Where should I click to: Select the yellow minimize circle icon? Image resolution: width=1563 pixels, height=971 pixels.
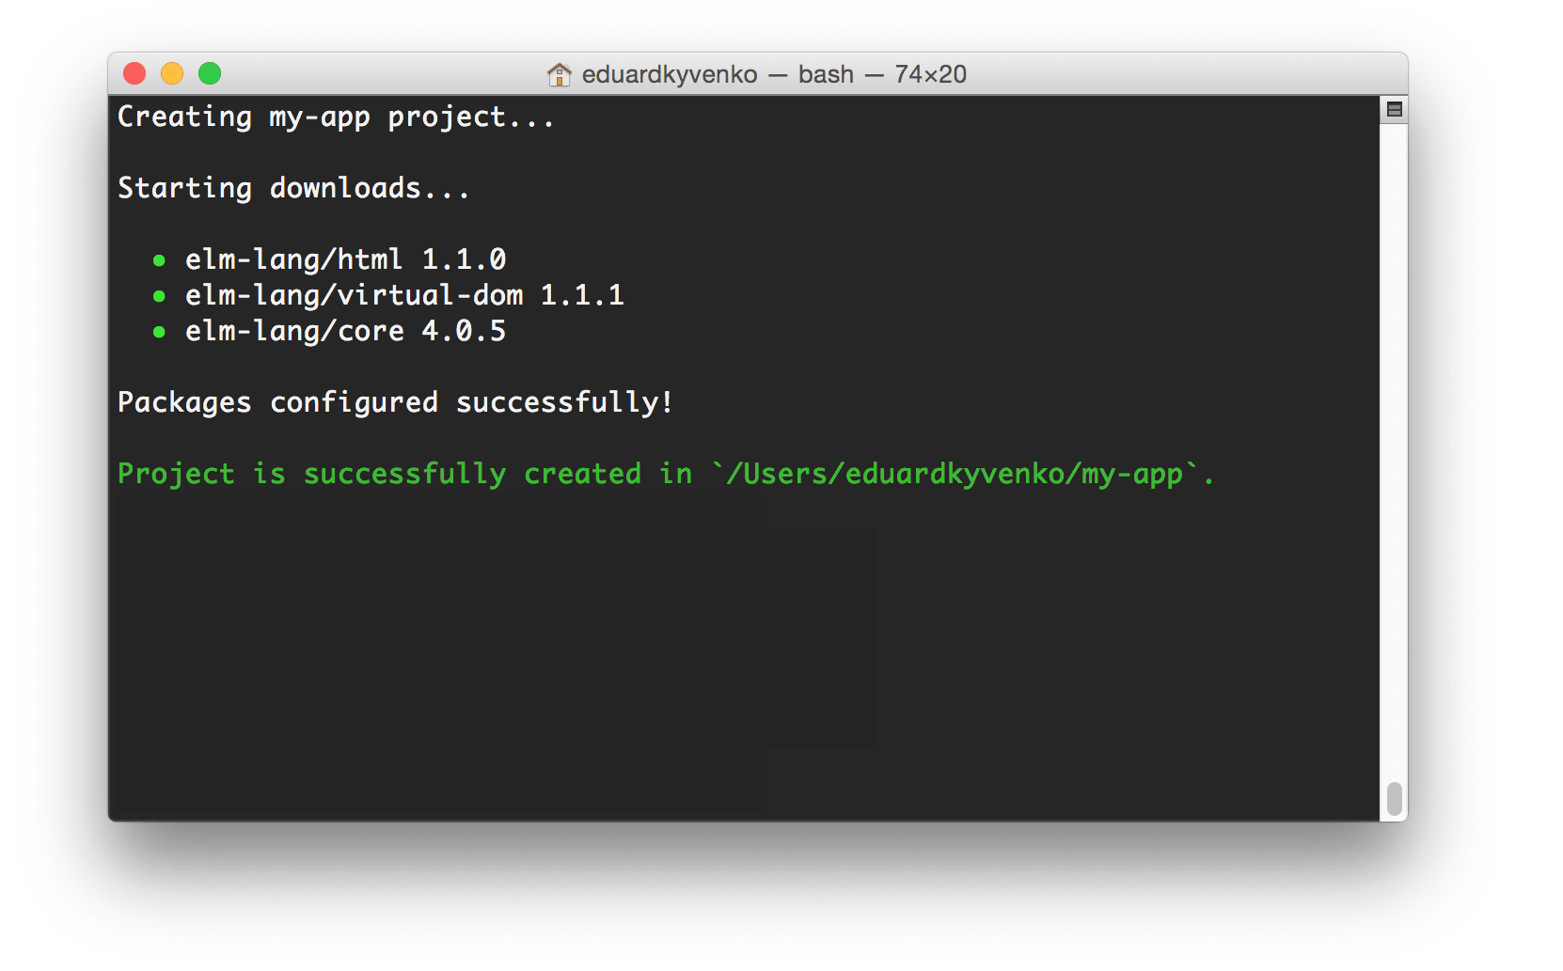[x=173, y=72]
